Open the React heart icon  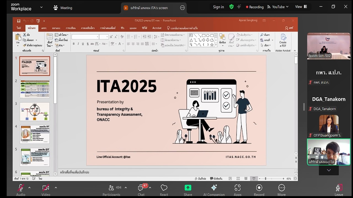click(x=164, y=188)
